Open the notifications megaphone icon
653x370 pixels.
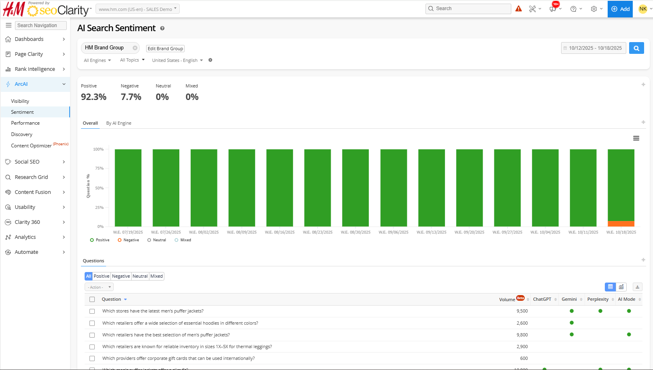tap(553, 9)
